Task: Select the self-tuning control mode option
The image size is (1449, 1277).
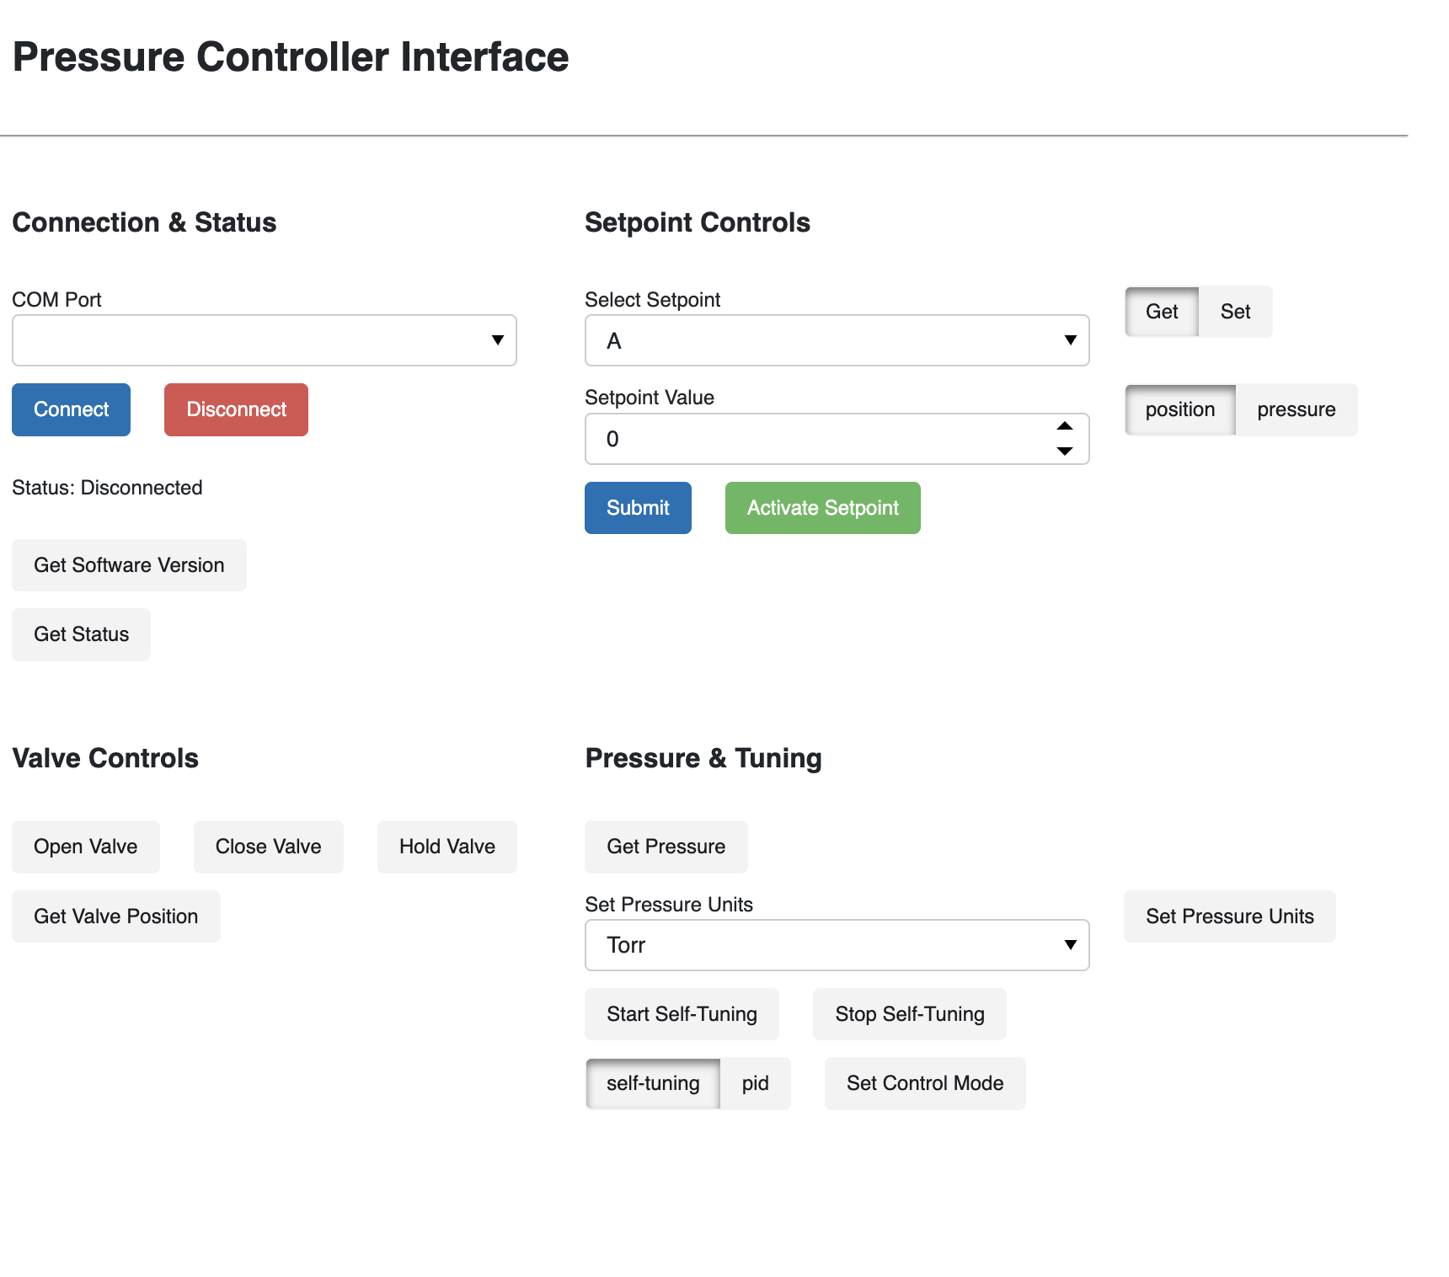Action: pyautogui.click(x=653, y=1083)
